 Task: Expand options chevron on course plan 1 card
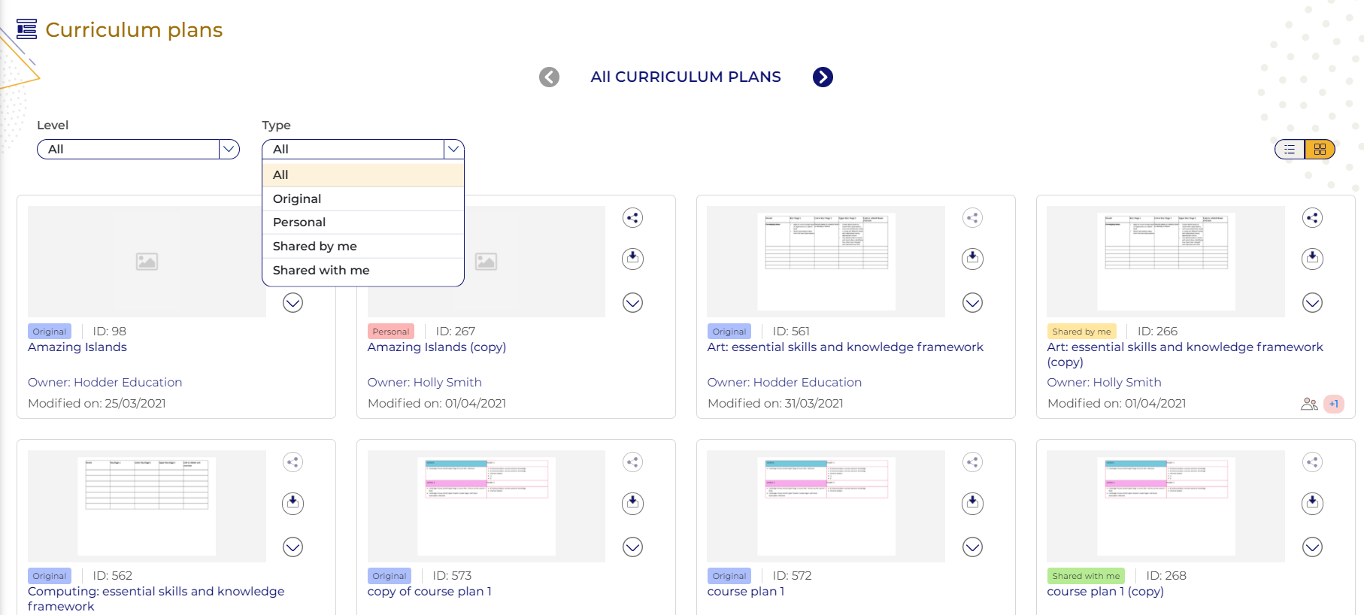(972, 547)
